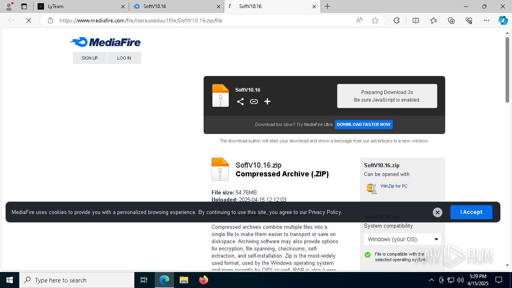Stop page loading with the X button
The height and width of the screenshot is (288, 512).
[29, 20]
